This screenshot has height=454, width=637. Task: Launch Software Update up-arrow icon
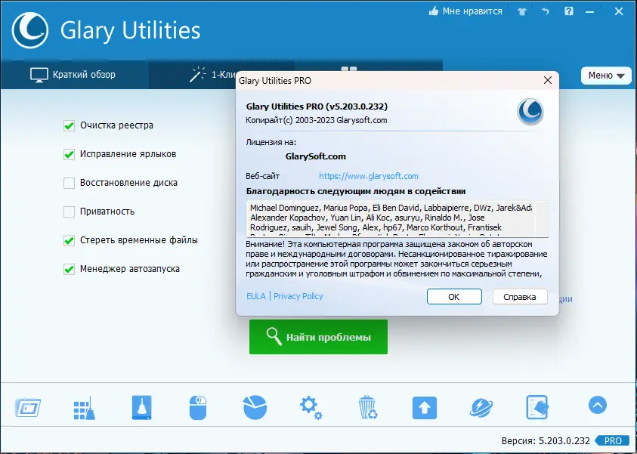click(425, 408)
